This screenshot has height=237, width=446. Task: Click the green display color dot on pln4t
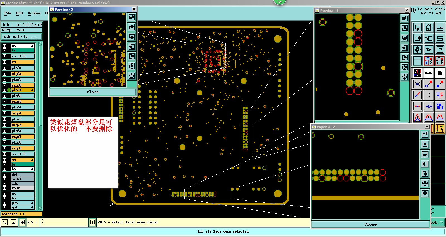[9, 90]
